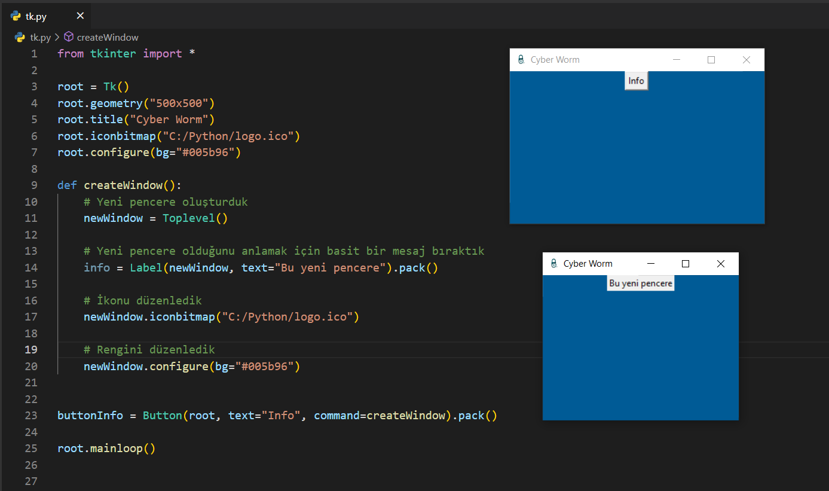Minimize the window containing the Info button
829x491 pixels.
click(x=677, y=60)
